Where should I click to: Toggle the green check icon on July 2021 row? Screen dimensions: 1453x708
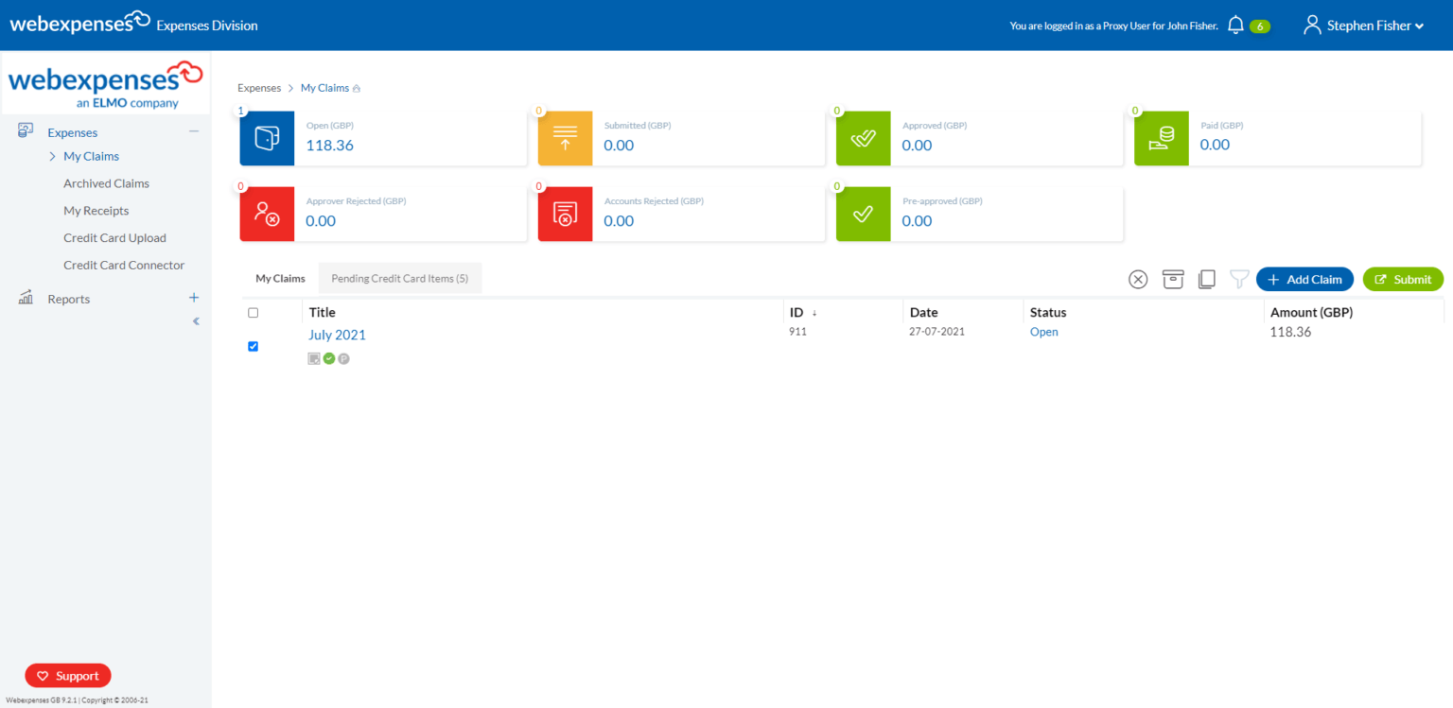point(328,358)
